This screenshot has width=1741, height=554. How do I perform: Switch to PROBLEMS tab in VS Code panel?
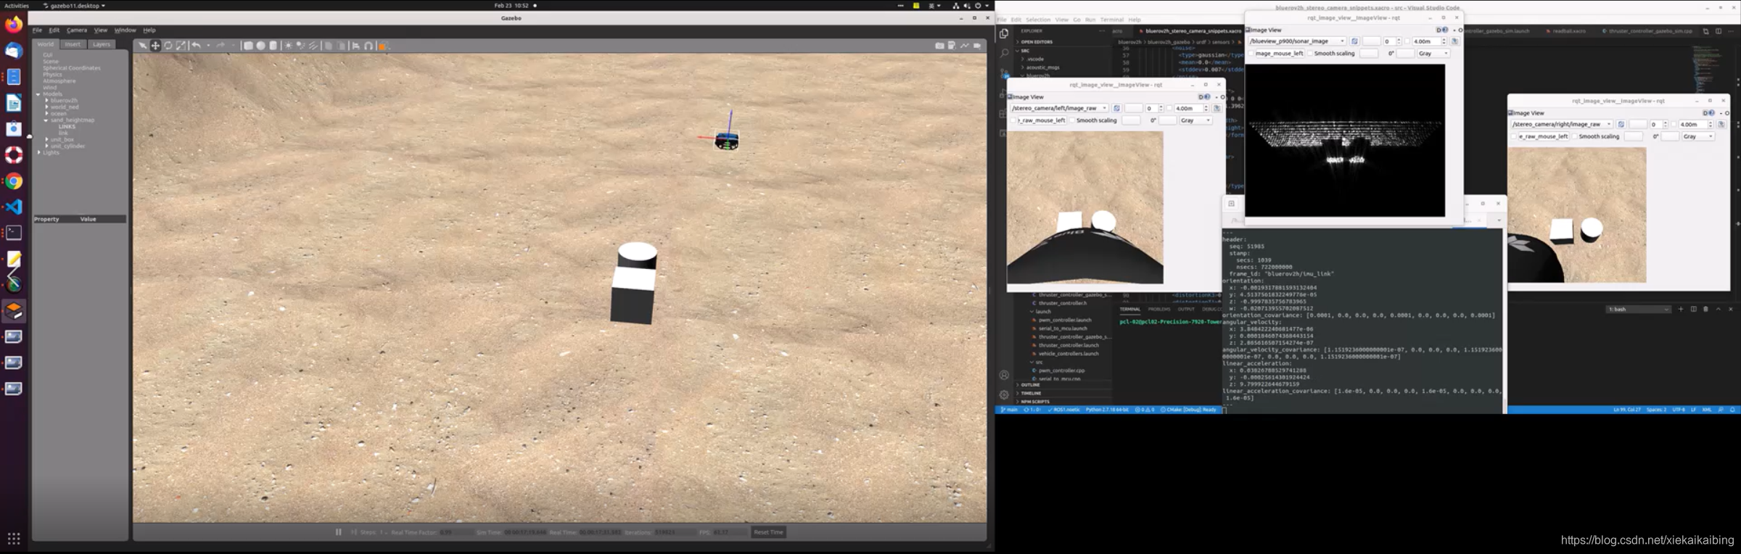coord(1159,309)
